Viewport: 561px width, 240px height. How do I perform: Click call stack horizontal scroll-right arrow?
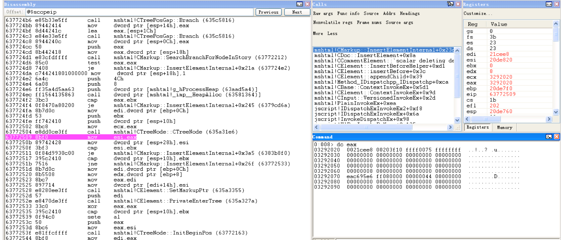450,127
